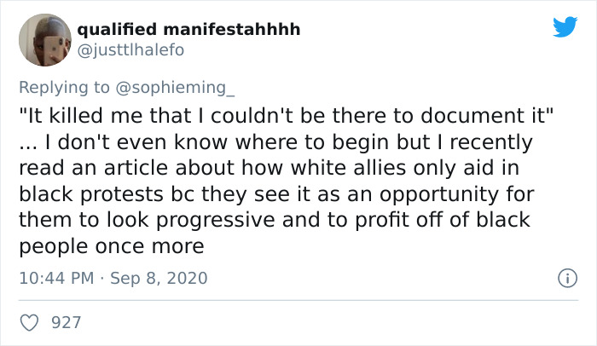Like the tweet with the heart icon
This screenshot has height=346, width=597.
[x=29, y=323]
